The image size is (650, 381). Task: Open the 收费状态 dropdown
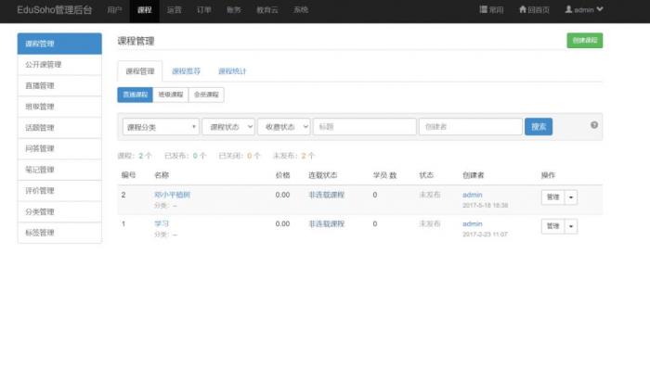(x=284, y=127)
